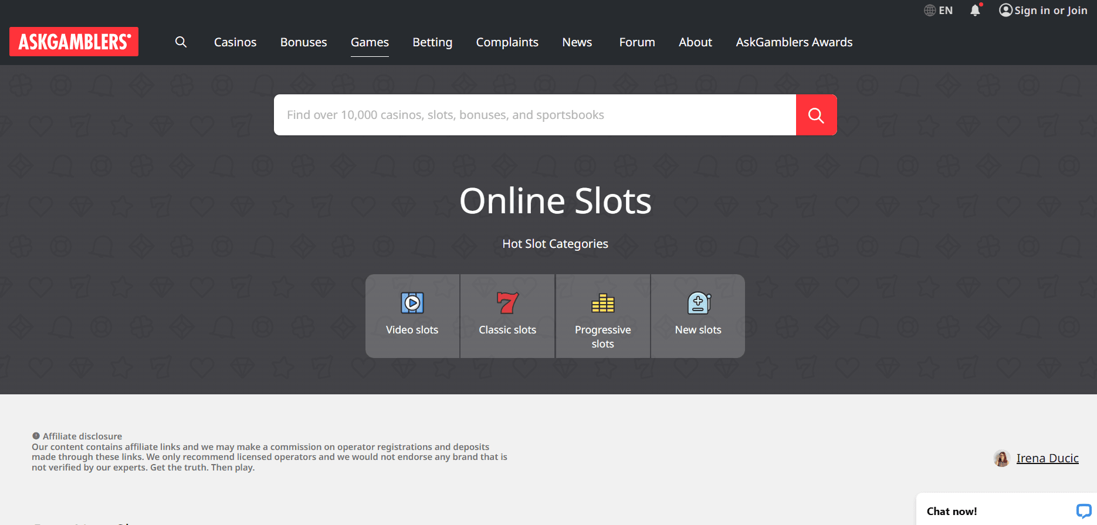Visit the Forum page
Viewport: 1097px width, 525px height.
[637, 42]
